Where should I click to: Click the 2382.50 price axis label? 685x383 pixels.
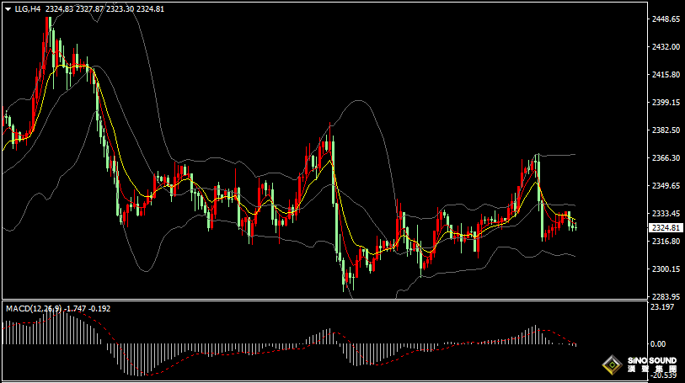tap(666, 130)
